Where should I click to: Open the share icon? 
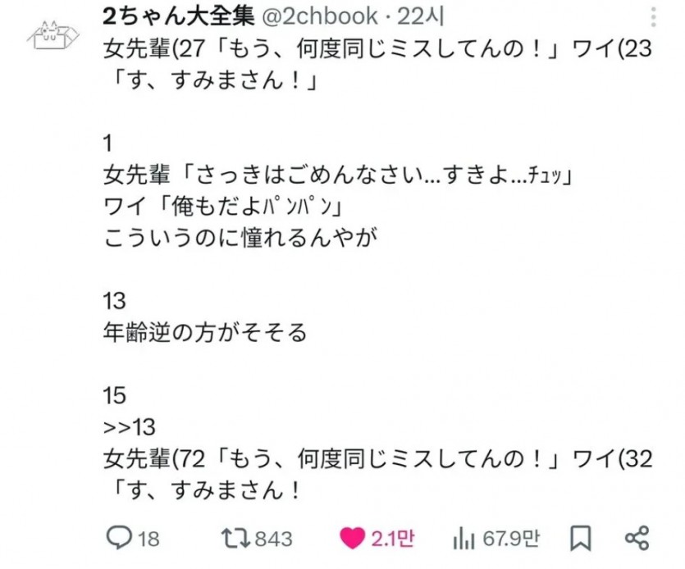(637, 538)
